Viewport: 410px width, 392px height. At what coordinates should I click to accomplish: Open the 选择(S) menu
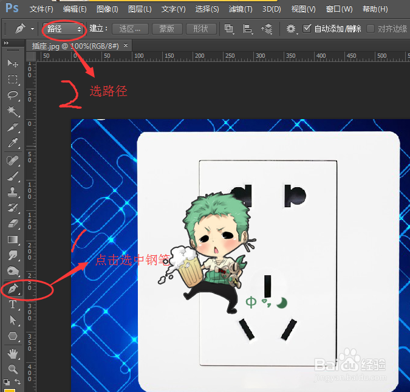[x=207, y=9]
